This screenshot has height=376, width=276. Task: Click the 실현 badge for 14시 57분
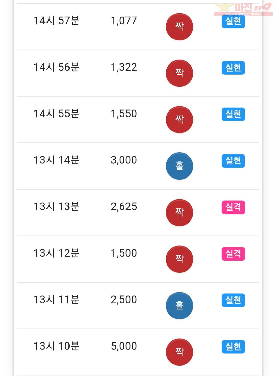(x=233, y=21)
